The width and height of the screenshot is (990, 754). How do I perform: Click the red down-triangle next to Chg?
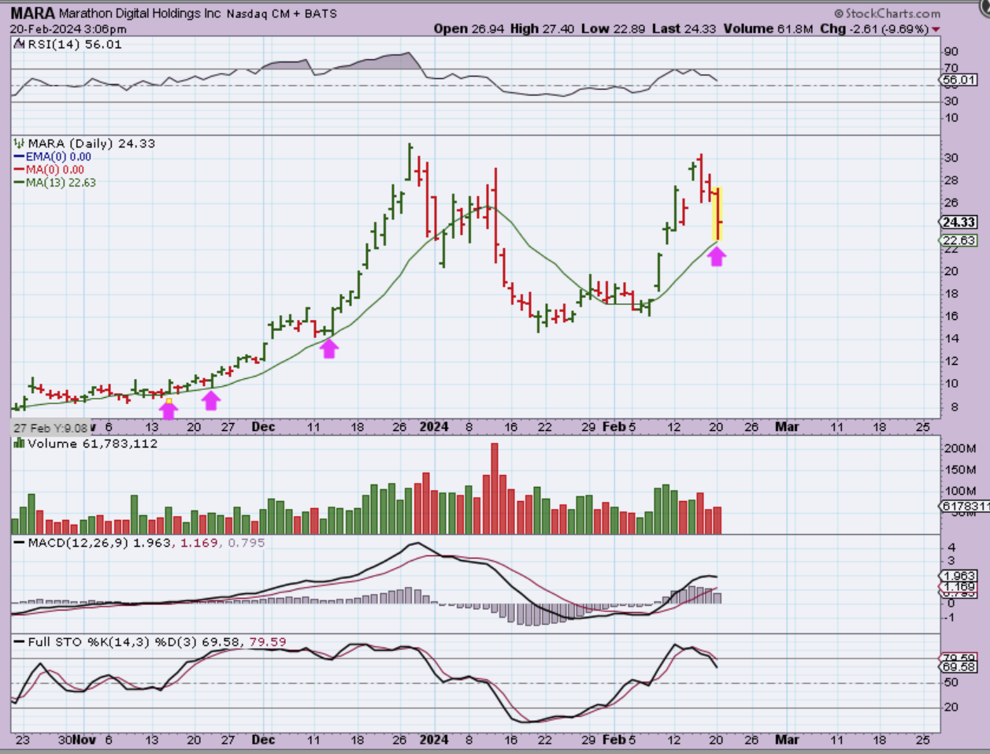[x=936, y=30]
